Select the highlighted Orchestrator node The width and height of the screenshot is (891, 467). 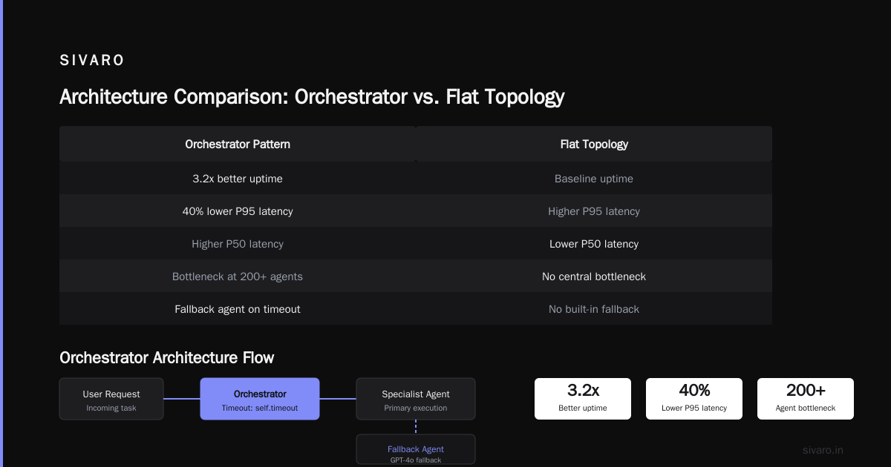(260, 399)
